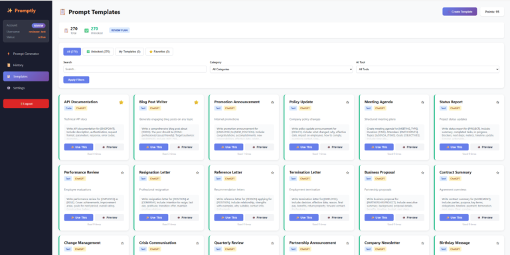Viewport: 510px width, 255px height.
Task: Star the Termination Letter template
Action: [347, 173]
